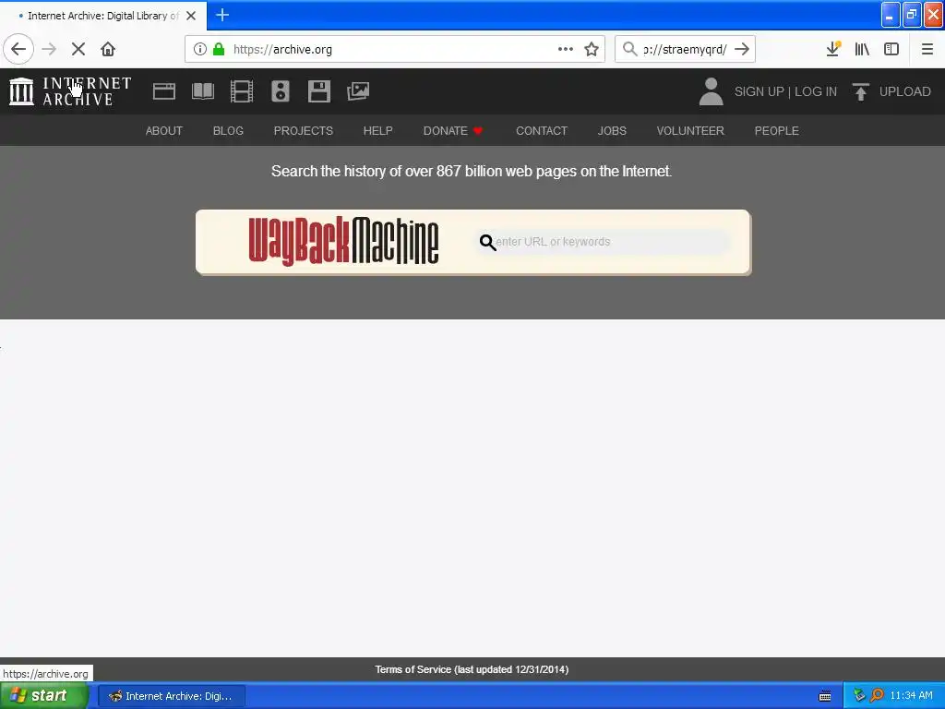Image resolution: width=945 pixels, height=709 pixels.
Task: Stop loading the page
Action: (78, 49)
